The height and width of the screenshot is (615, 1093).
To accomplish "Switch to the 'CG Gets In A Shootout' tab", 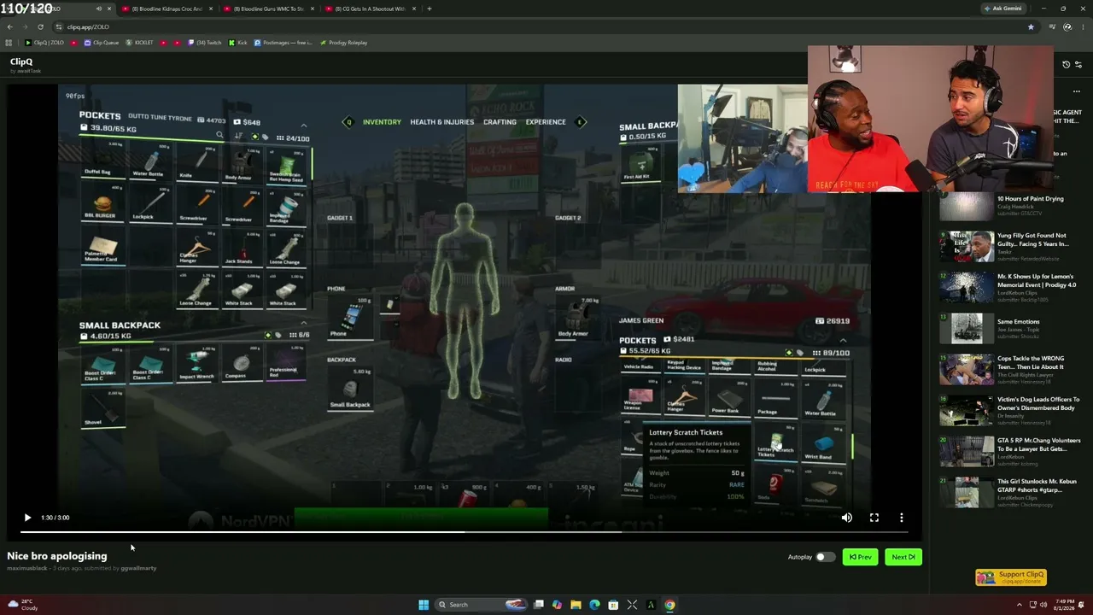I will pyautogui.click(x=370, y=9).
